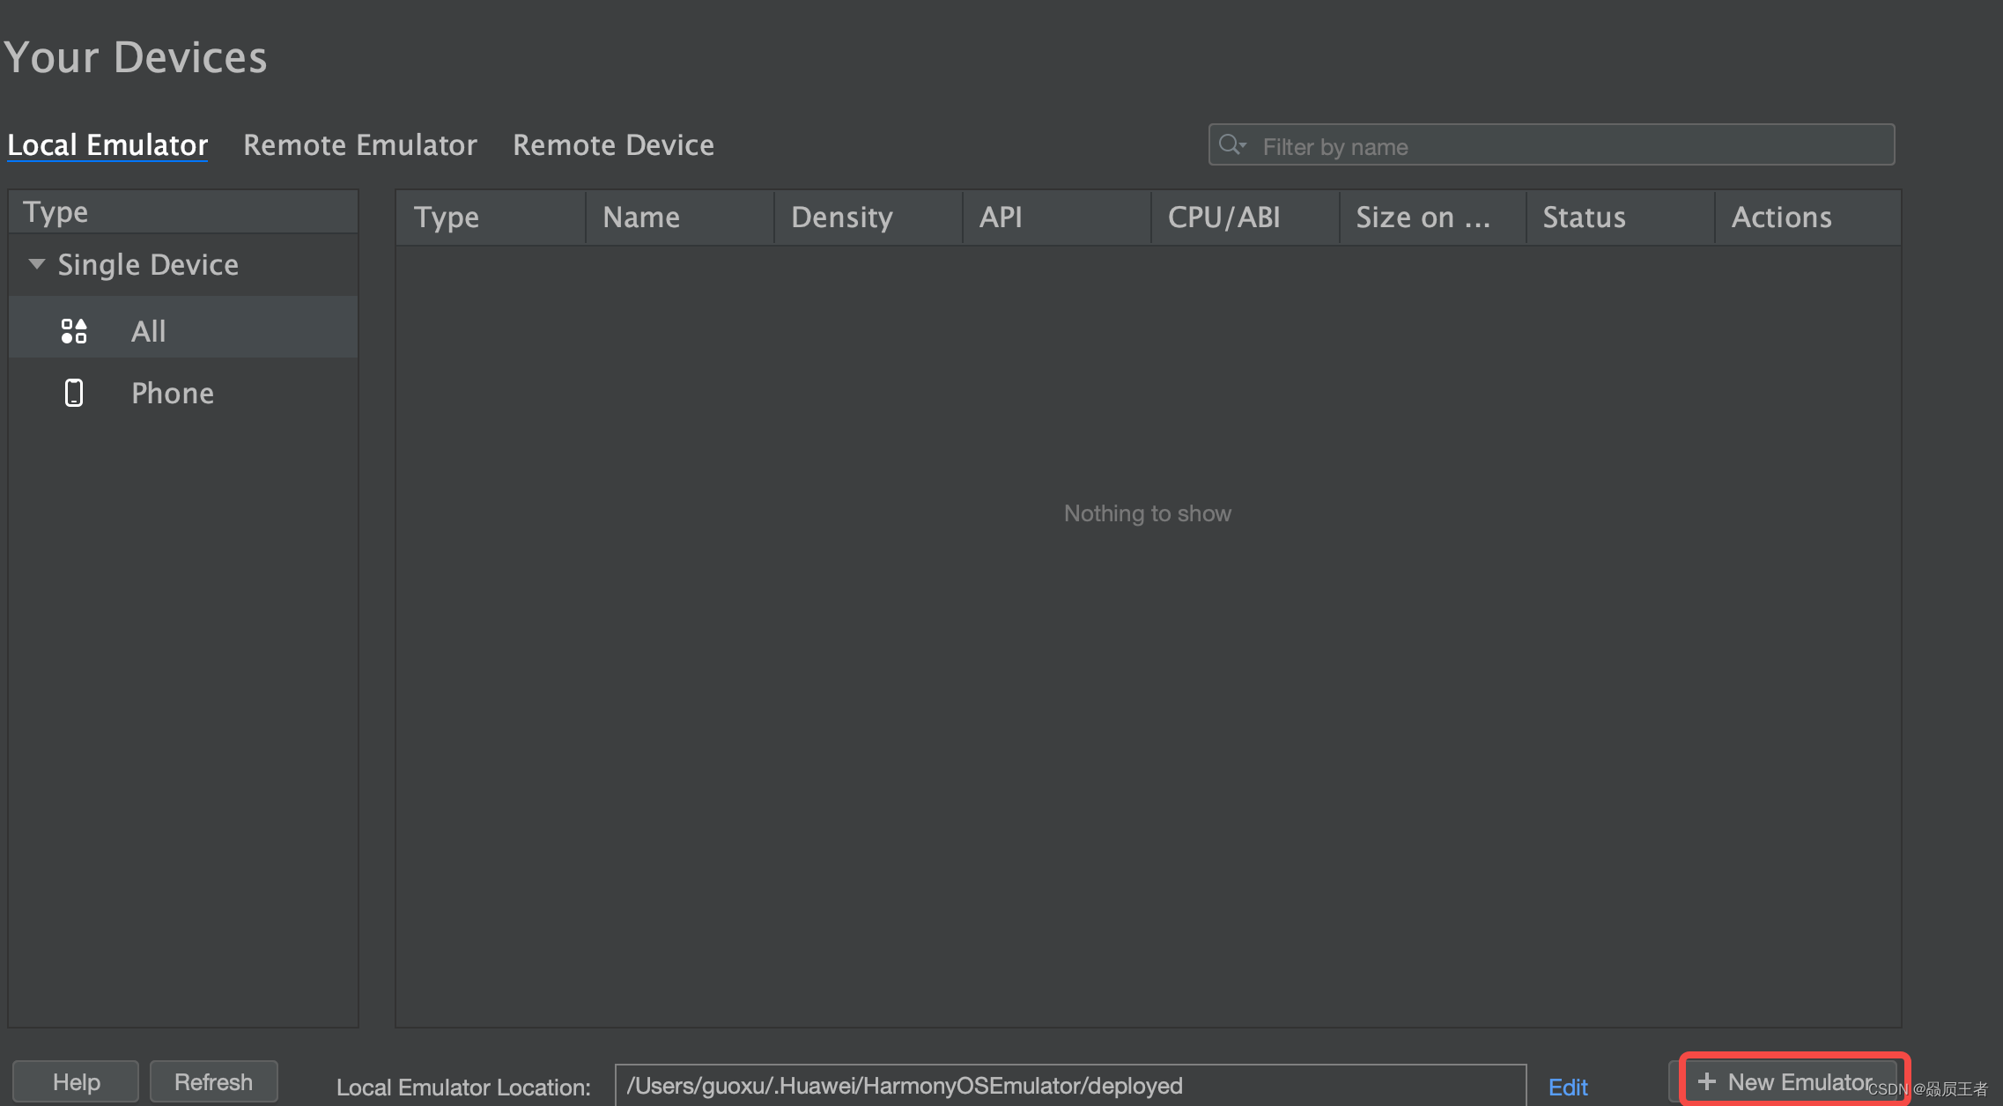Image resolution: width=2003 pixels, height=1106 pixels.
Task: Click the search magnifier icon
Action: click(x=1228, y=144)
